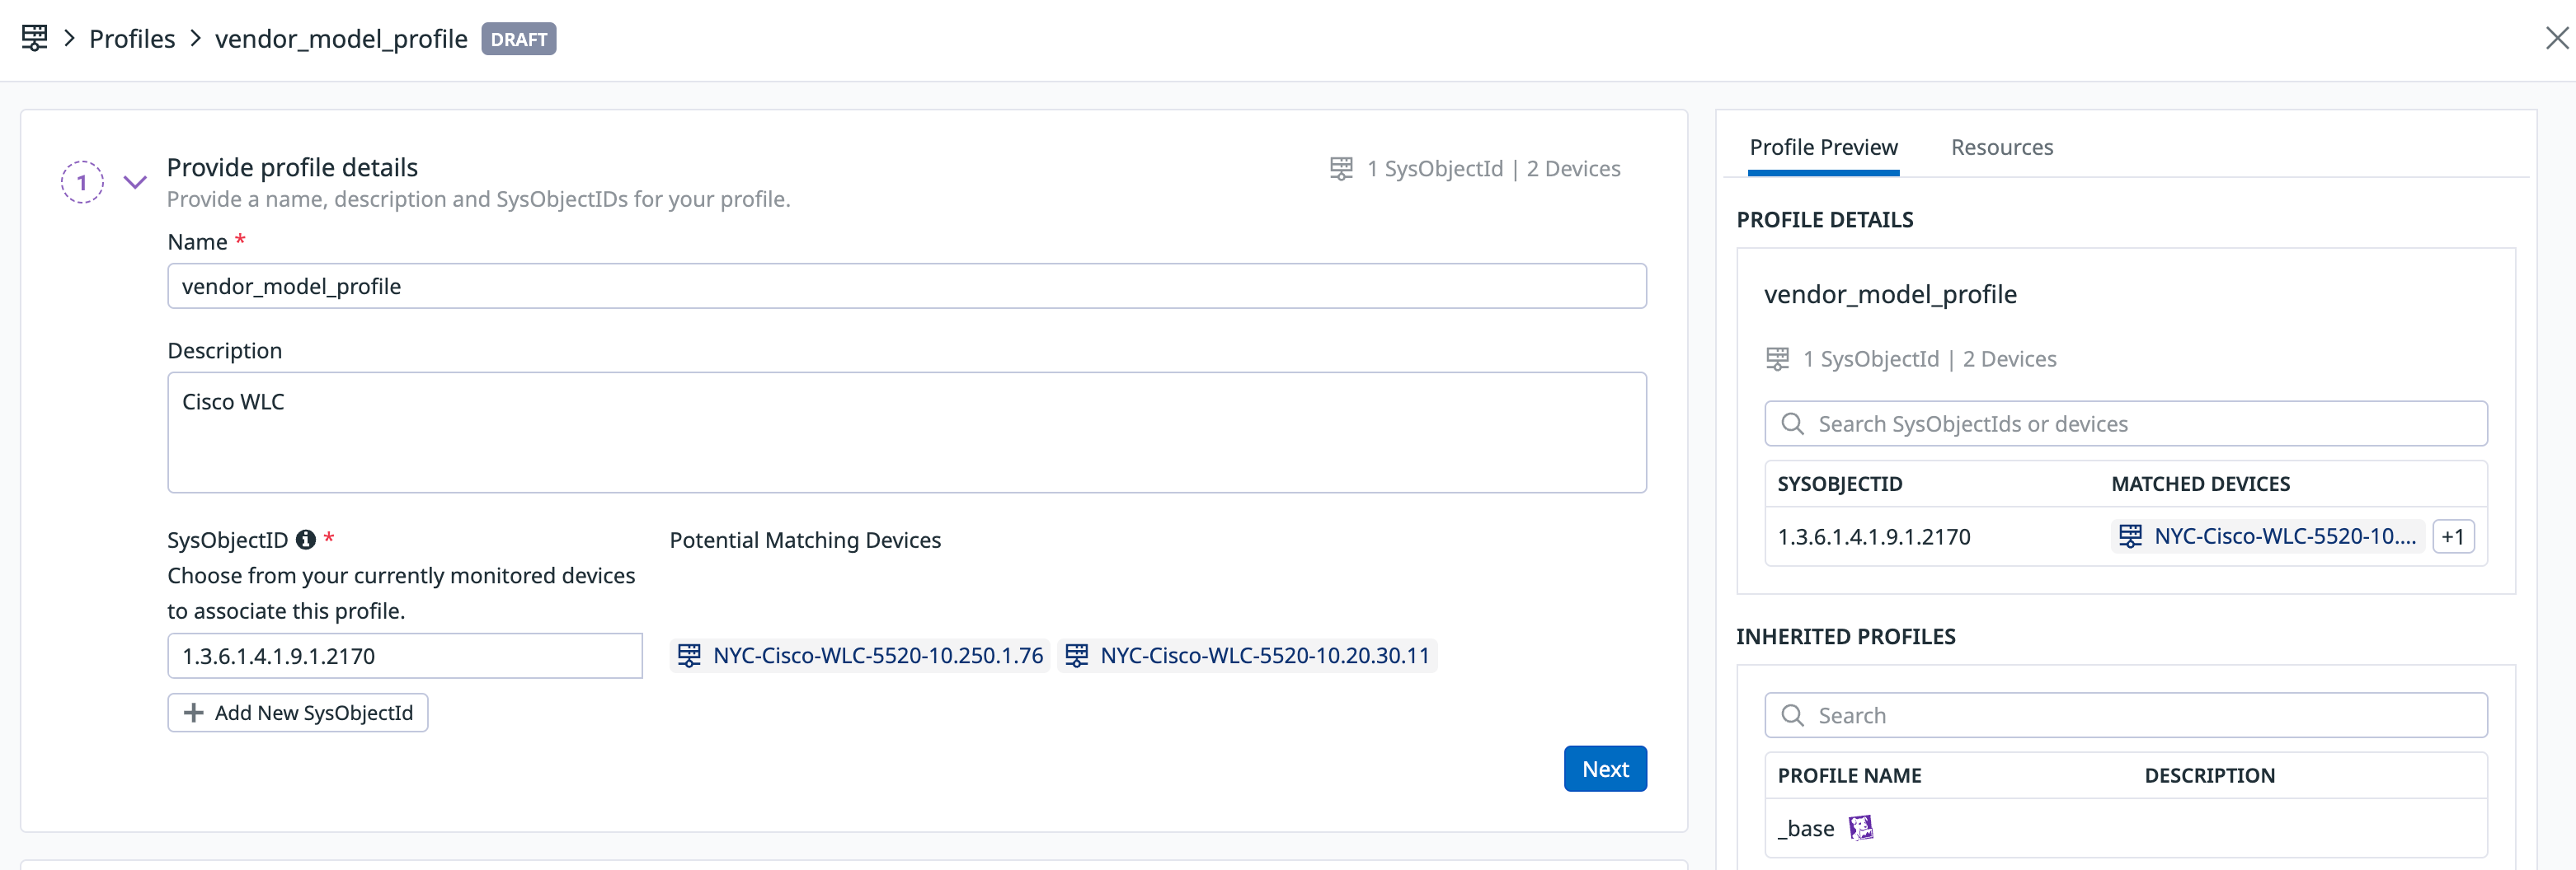This screenshot has width=2576, height=870.
Task: Click the SysObjectID value input field
Action: (404, 657)
